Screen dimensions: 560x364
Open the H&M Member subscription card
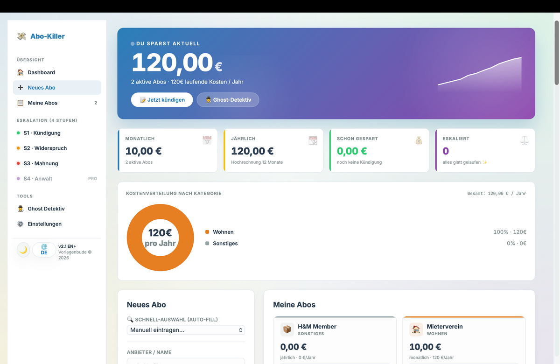[x=335, y=340]
